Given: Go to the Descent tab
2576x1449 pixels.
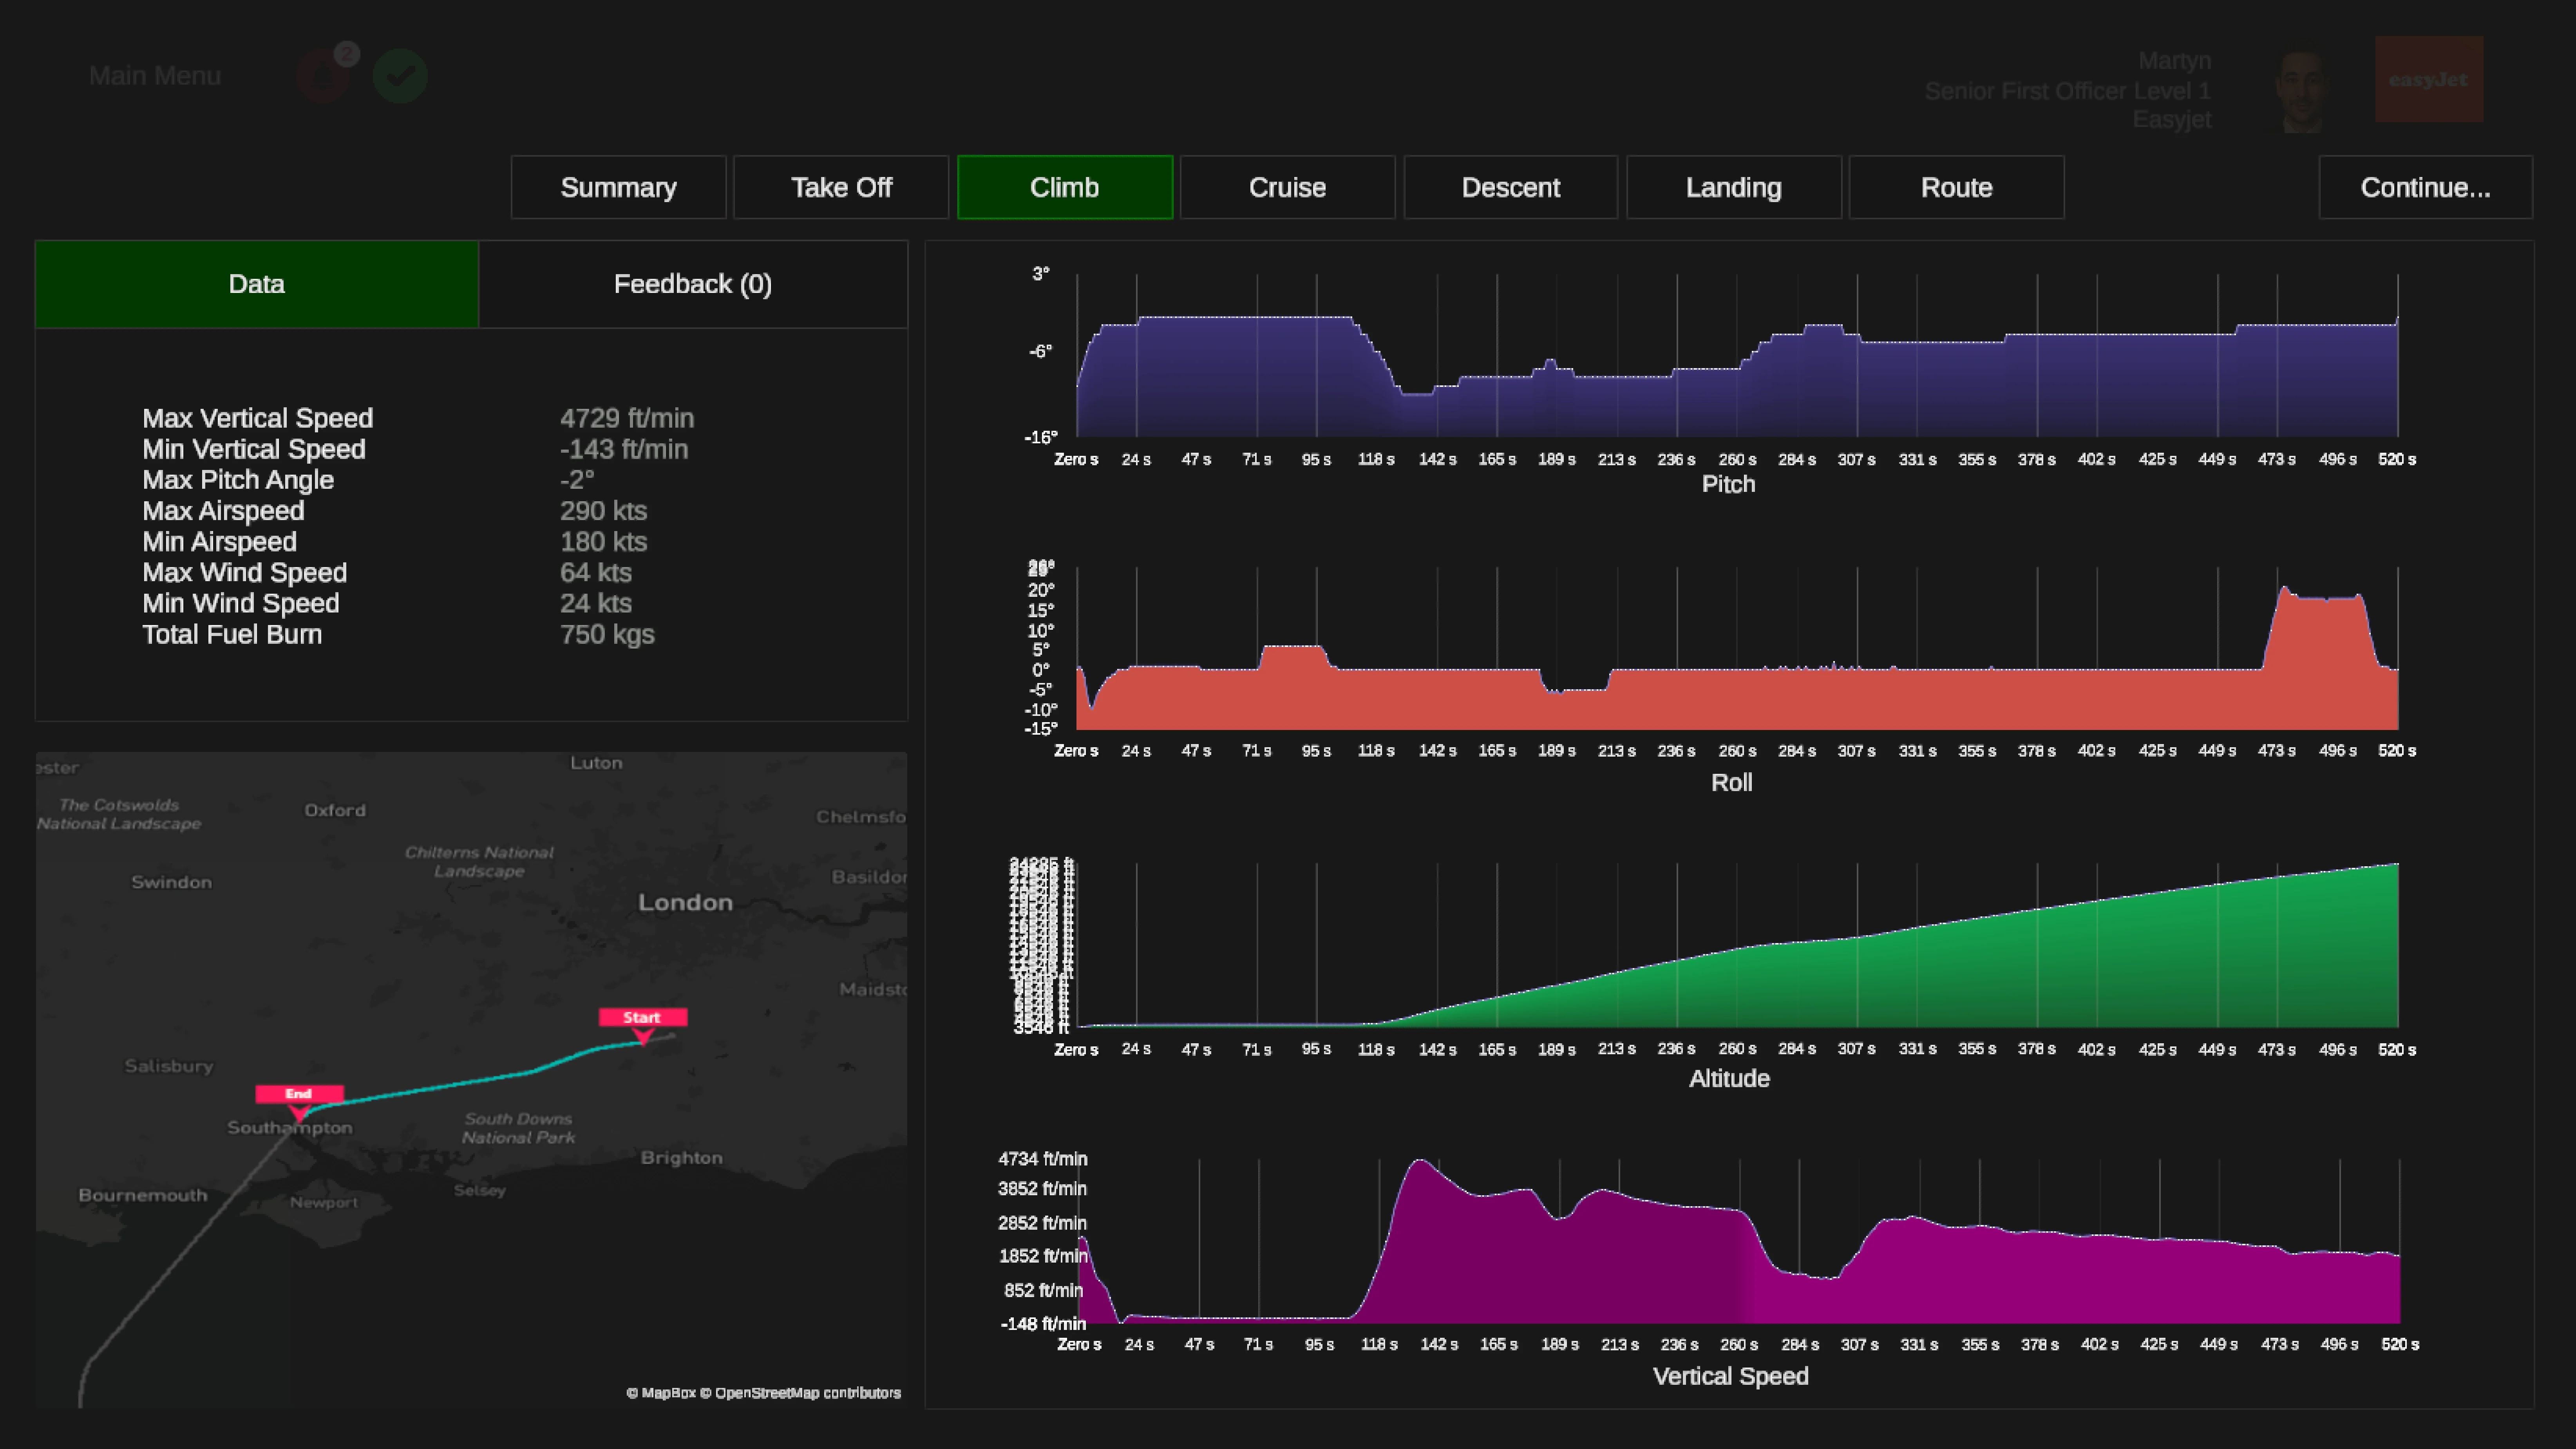Looking at the screenshot, I should tap(1510, 187).
